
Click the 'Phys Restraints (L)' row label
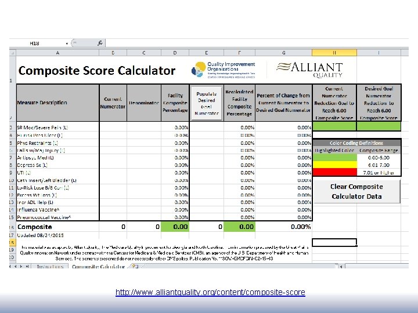pos(37,143)
